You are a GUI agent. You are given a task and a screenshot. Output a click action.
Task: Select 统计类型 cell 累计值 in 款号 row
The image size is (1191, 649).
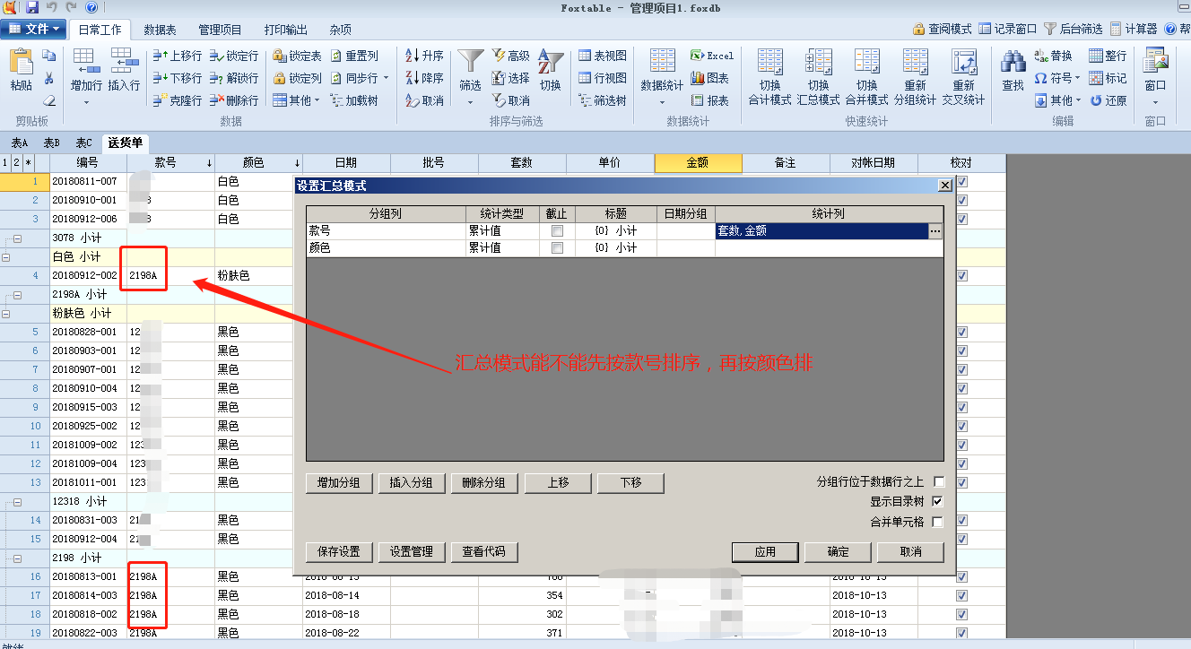[502, 231]
